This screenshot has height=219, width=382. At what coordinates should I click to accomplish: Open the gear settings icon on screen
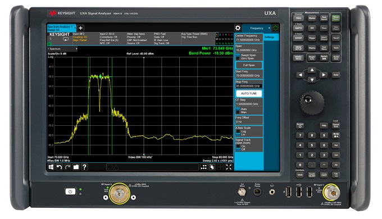[x=238, y=28]
